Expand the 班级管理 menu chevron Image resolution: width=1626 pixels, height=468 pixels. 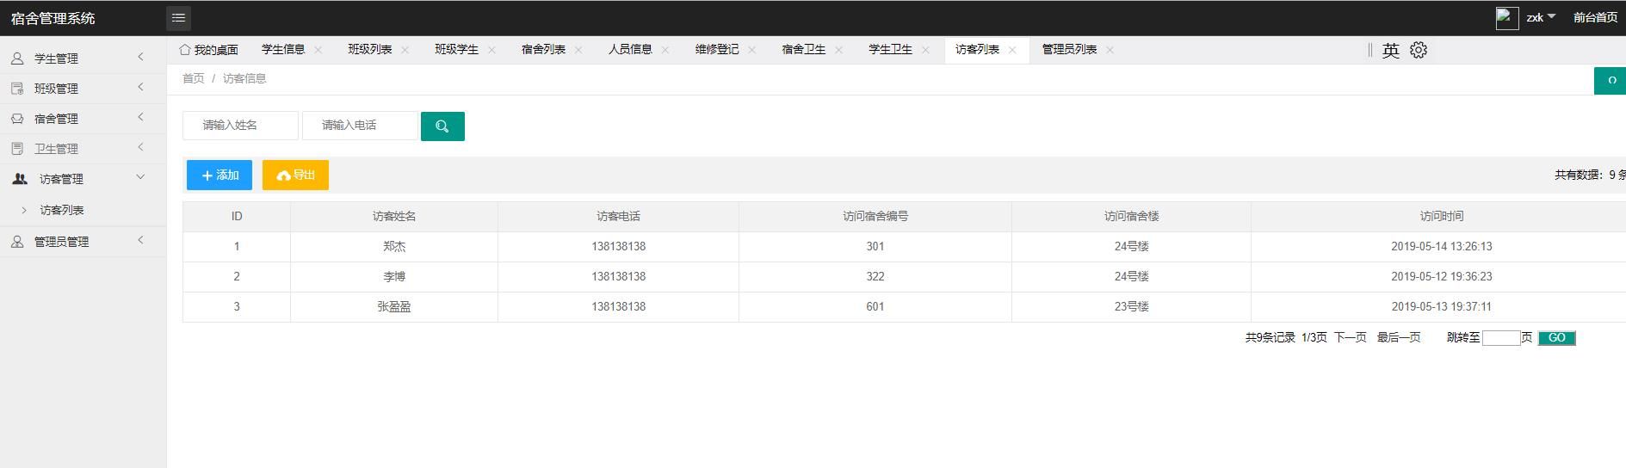click(140, 87)
